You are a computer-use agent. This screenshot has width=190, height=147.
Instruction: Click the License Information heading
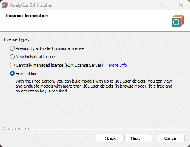pyautogui.click(x=27, y=16)
